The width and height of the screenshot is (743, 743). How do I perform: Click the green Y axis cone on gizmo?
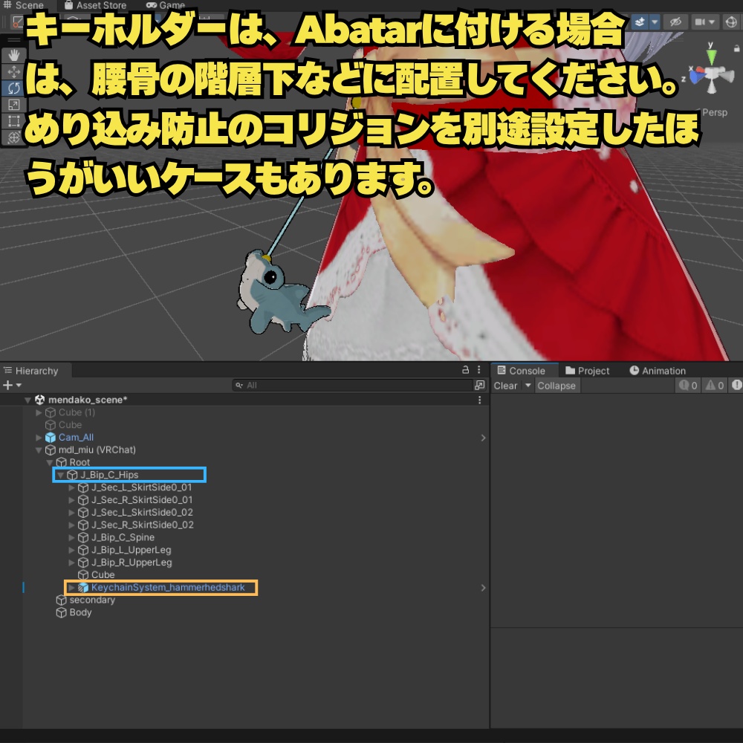click(711, 57)
